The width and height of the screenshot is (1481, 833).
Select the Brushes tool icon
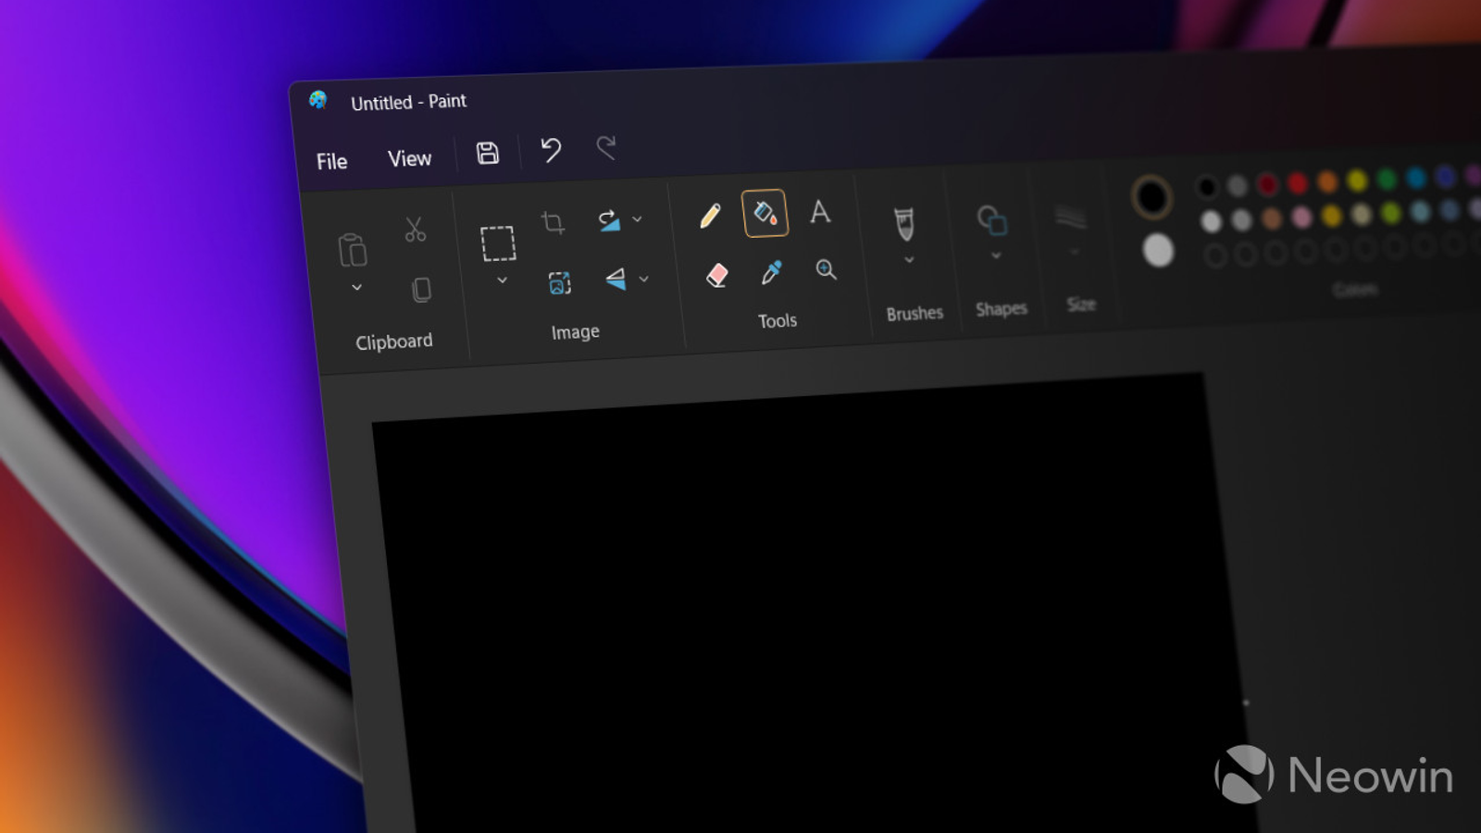coord(904,223)
